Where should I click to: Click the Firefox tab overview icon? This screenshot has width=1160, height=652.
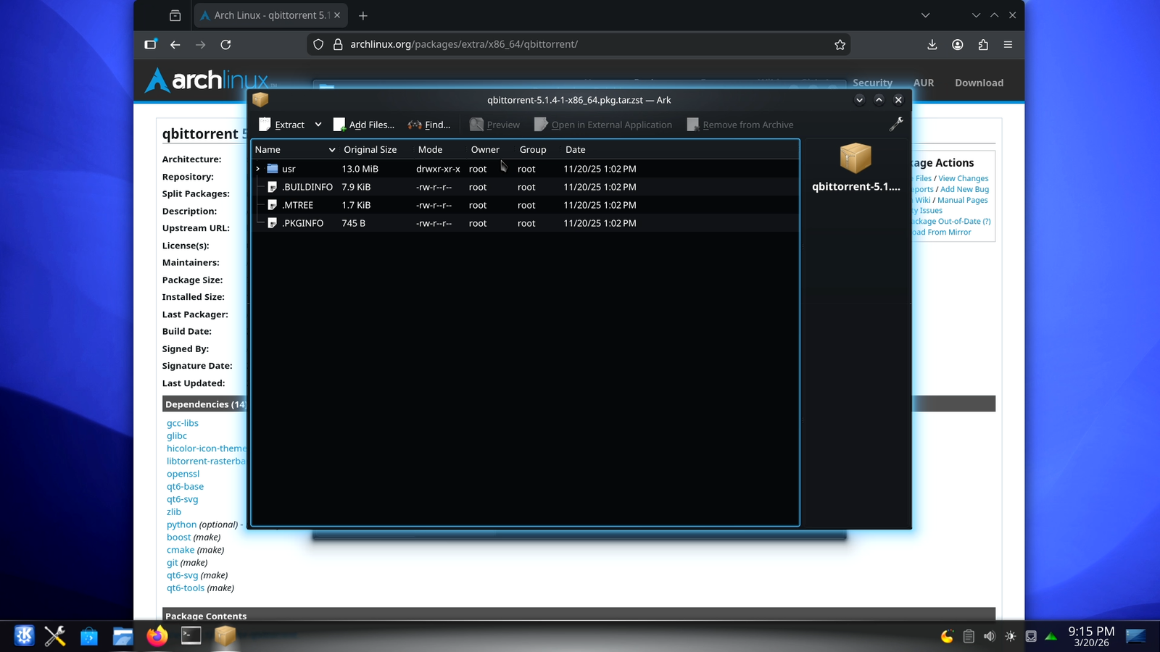(175, 15)
